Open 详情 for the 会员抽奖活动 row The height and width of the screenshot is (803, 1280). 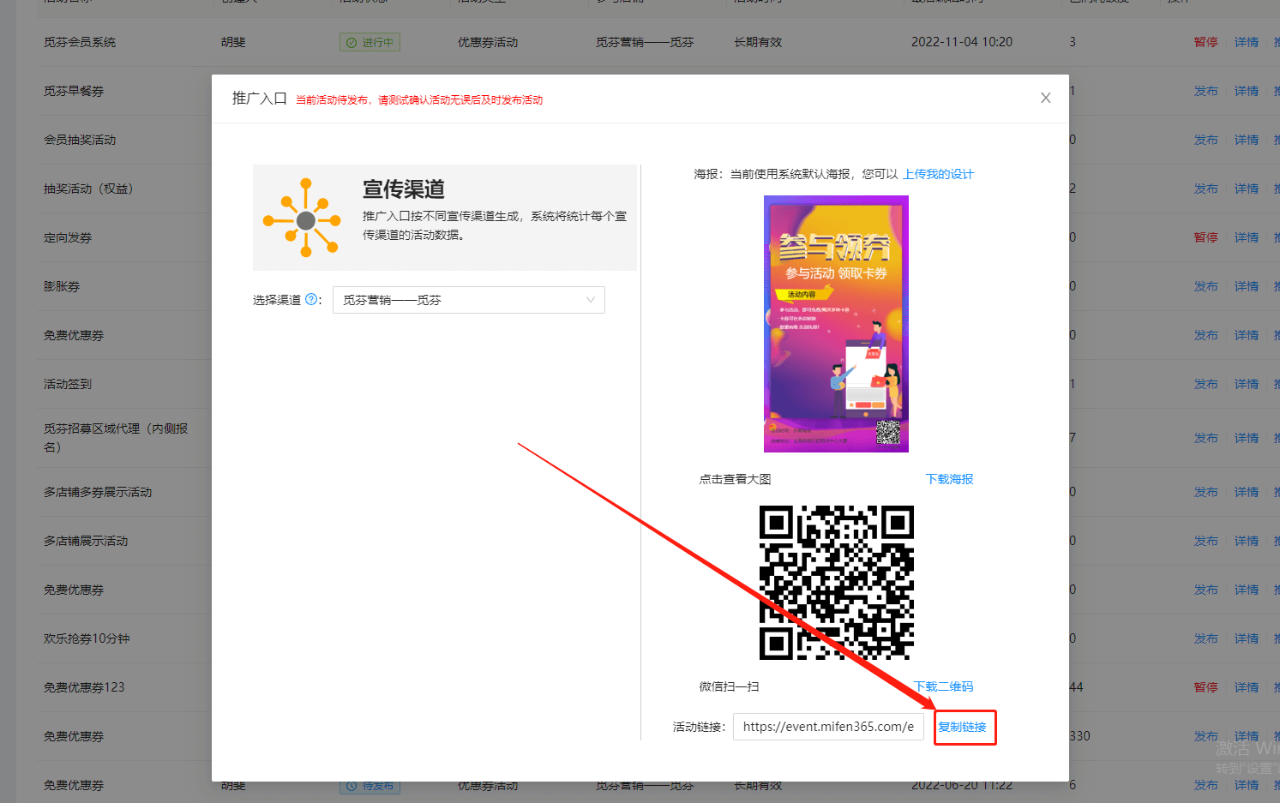tap(1245, 139)
